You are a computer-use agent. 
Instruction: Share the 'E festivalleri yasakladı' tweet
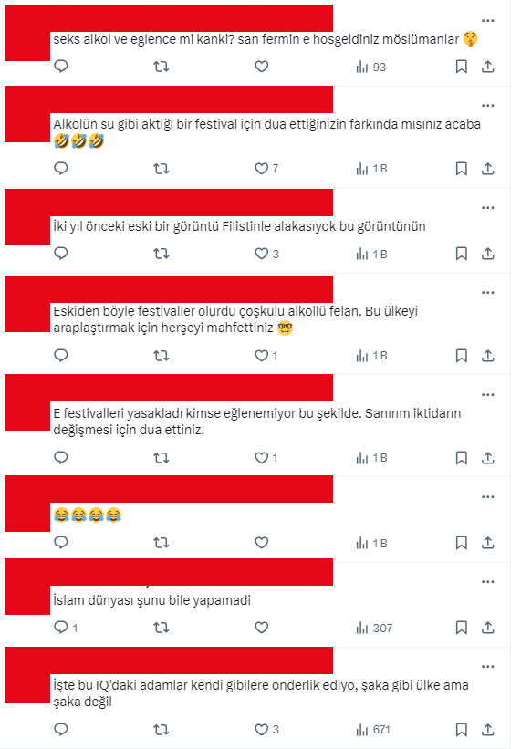point(487,458)
